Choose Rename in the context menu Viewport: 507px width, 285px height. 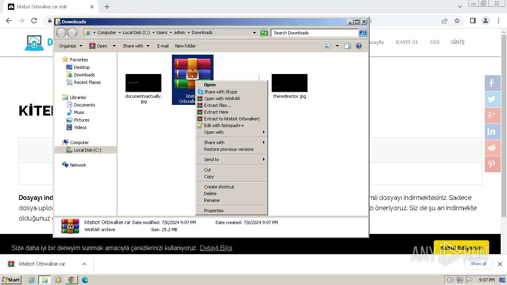232,200
